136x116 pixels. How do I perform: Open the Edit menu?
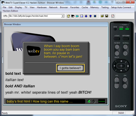pyautogui.click(x=11, y=8)
